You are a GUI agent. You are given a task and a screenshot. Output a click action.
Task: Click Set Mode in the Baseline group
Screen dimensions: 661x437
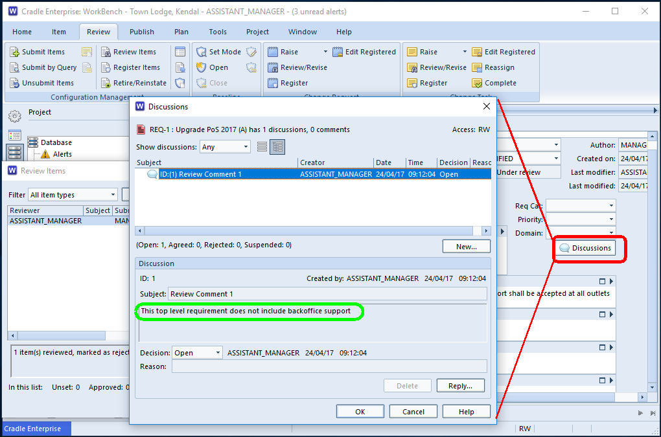tap(219, 52)
